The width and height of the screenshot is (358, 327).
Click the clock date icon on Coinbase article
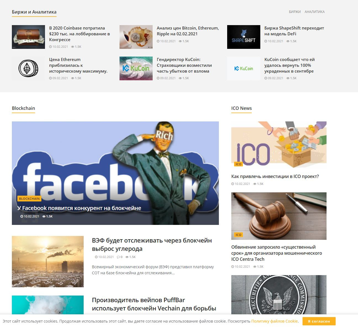click(x=51, y=47)
